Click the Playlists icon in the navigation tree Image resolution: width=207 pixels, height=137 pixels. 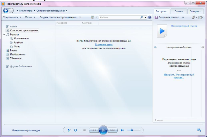click(x=8, y=31)
